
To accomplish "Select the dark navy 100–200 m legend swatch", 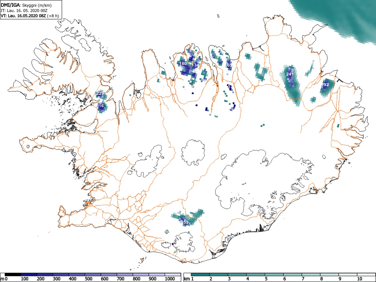I will (x=29, y=274).
